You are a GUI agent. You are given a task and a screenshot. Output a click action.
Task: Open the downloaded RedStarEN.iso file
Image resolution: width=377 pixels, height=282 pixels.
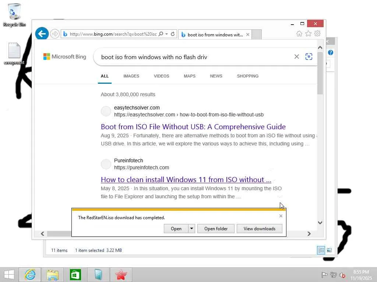(x=176, y=229)
